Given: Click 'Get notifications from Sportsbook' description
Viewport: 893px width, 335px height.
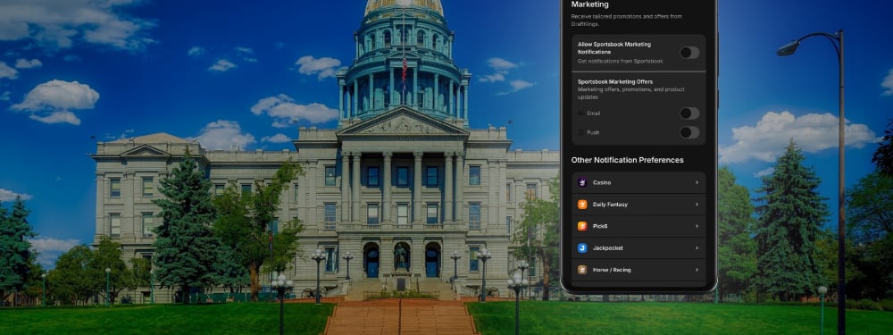Looking at the screenshot, I should click(x=621, y=61).
